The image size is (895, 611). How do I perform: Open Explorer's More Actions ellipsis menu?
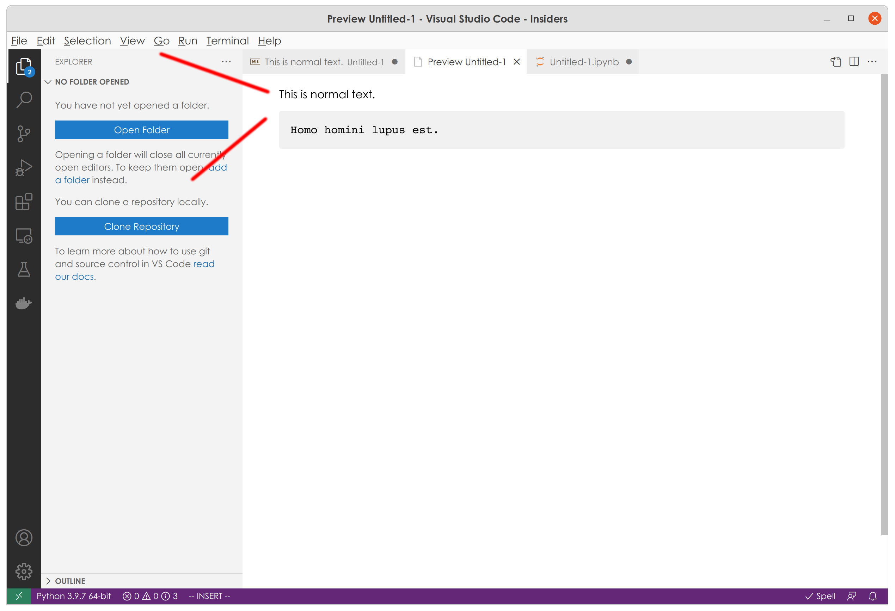pos(226,62)
